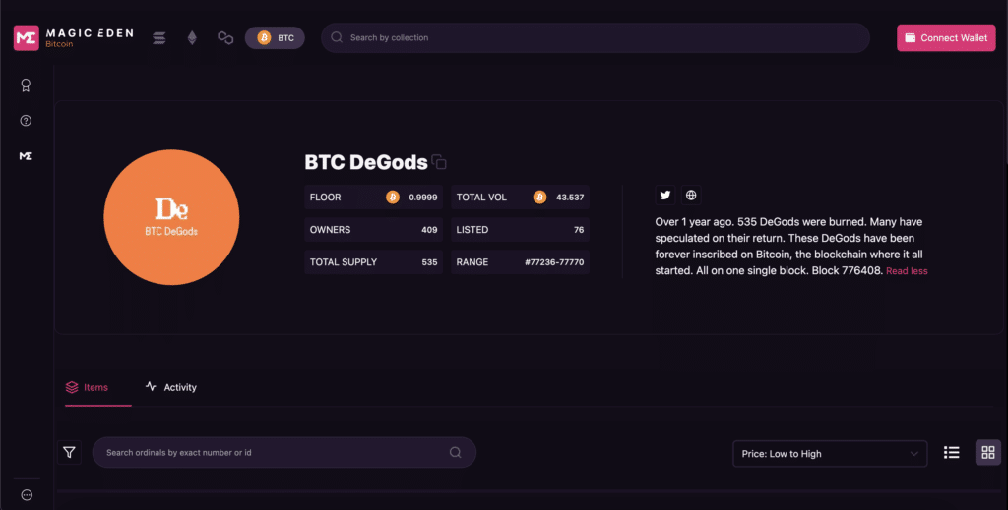Viewport: 1008px width, 510px height.
Task: Click the Read less link
Action: tap(907, 270)
